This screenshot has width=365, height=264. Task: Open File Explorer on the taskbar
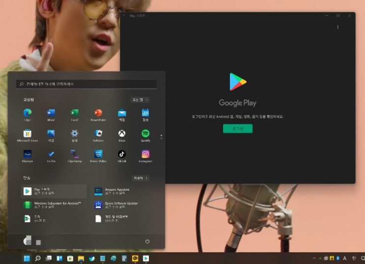point(81,259)
